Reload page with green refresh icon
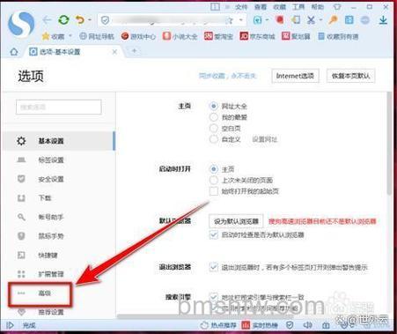397x334 pixels. pos(63,20)
